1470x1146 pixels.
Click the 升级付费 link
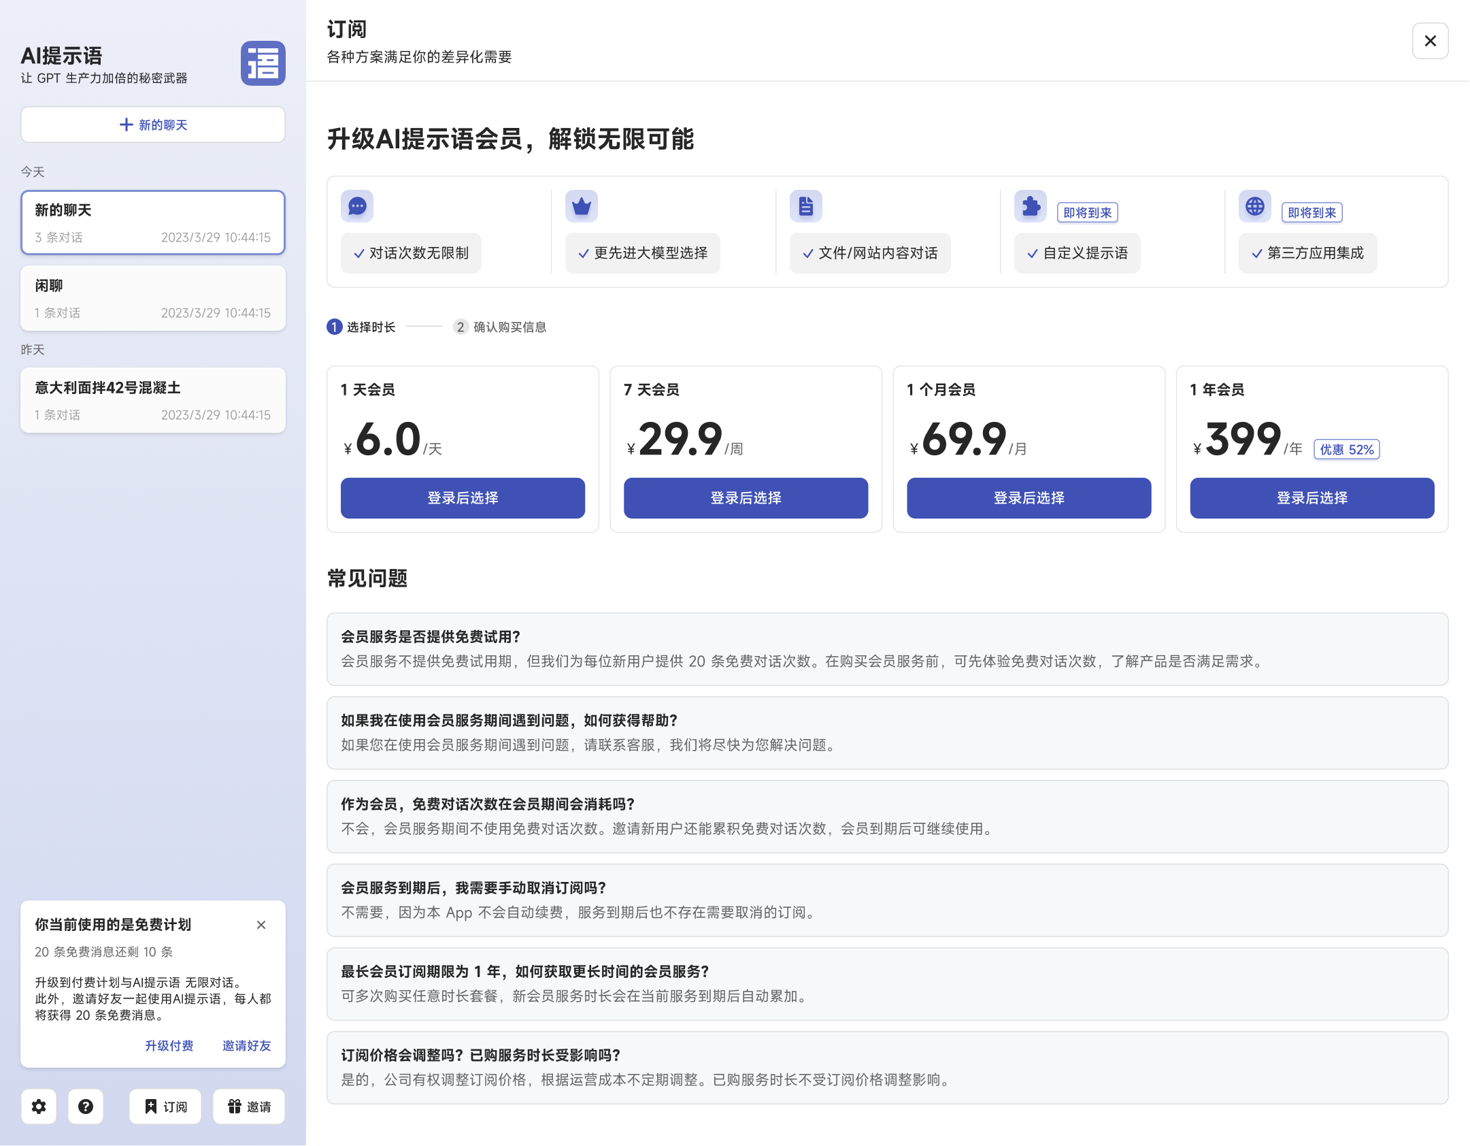click(x=169, y=1045)
